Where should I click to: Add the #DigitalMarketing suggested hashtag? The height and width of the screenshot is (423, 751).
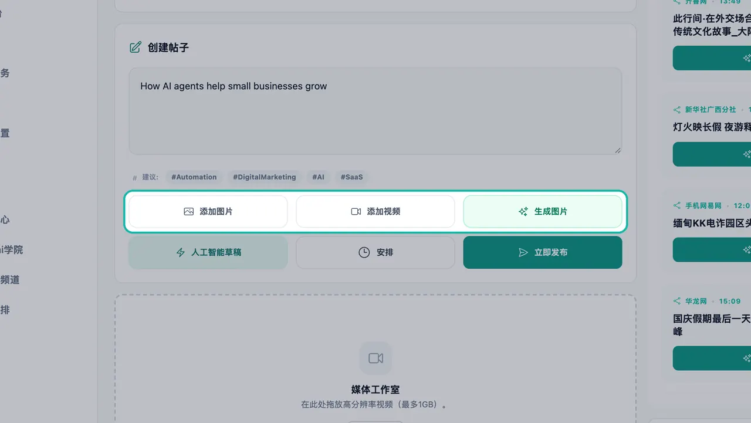pos(264,177)
